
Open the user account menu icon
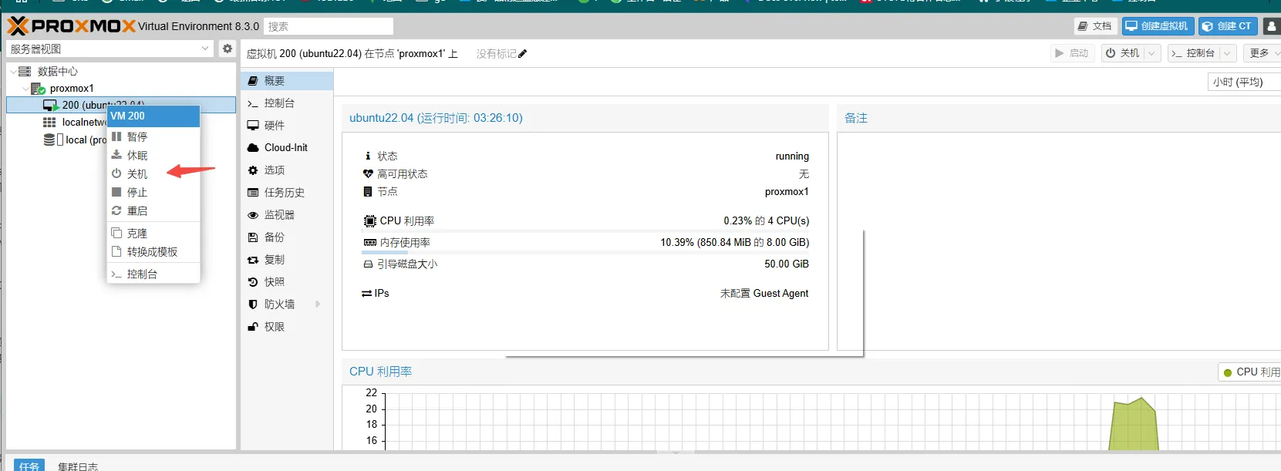pyautogui.click(x=1273, y=26)
